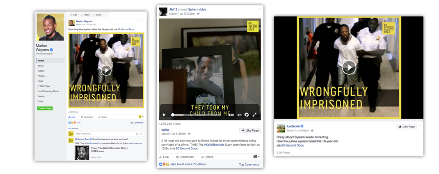Select Home in Marlon Wayans page sidebar
The height and width of the screenshot is (174, 439).
click(50, 60)
